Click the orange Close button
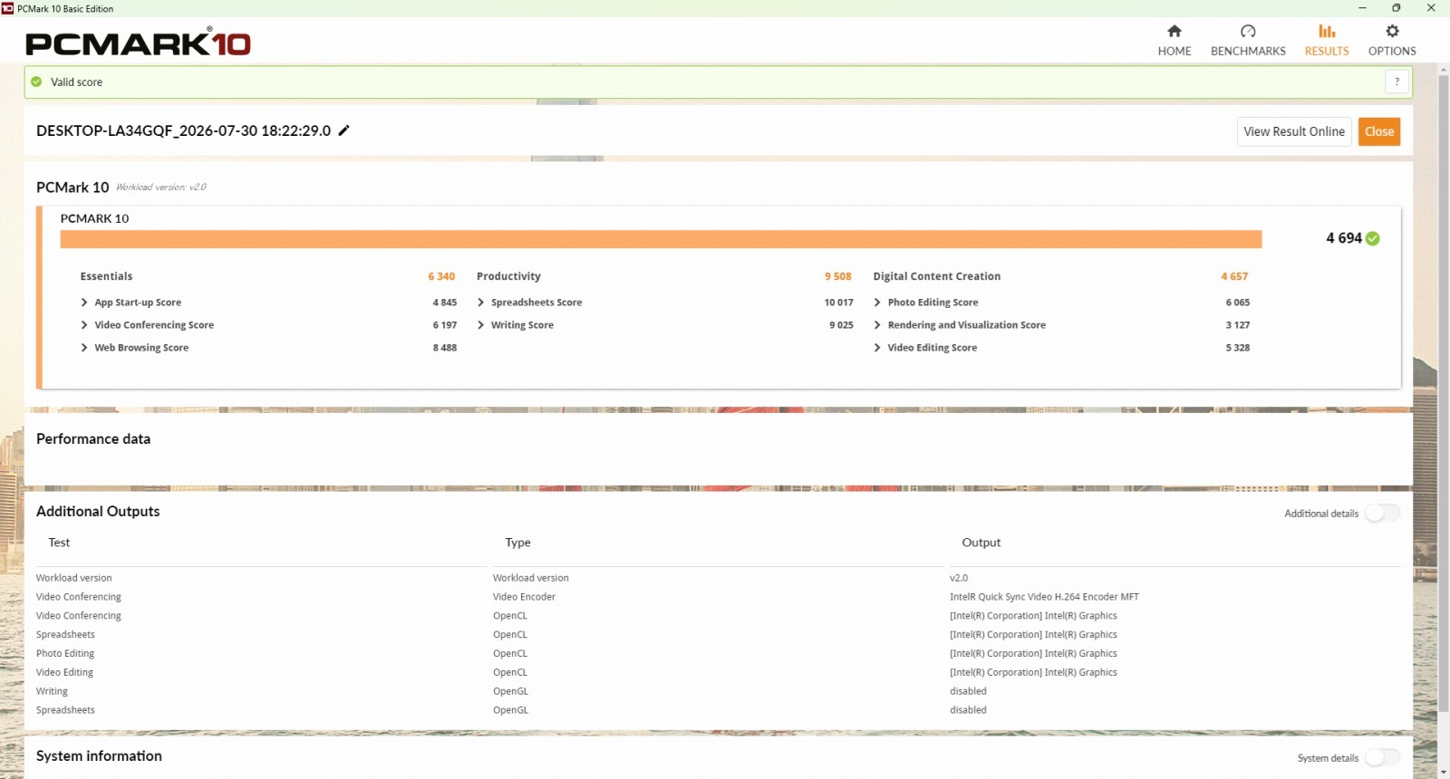 coord(1379,131)
